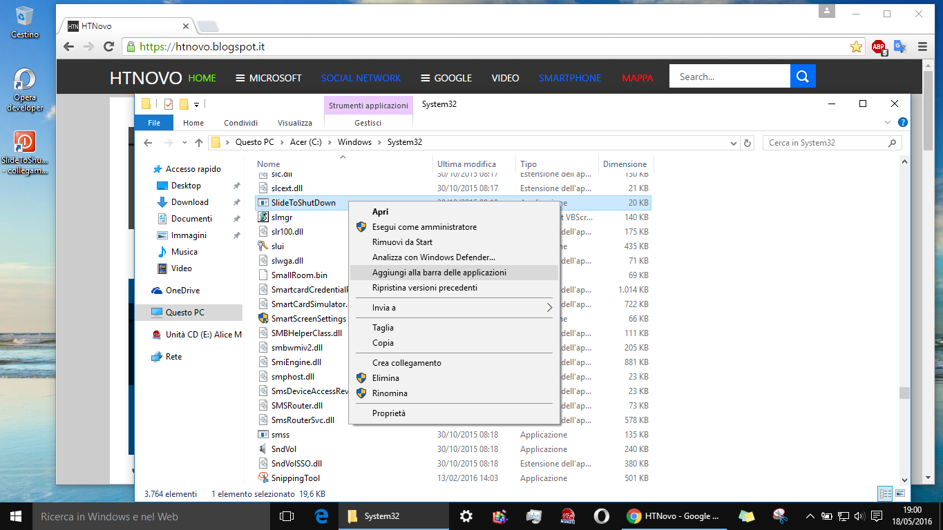Switch to Home ribbon tab
The width and height of the screenshot is (943, 530).
[x=193, y=123]
